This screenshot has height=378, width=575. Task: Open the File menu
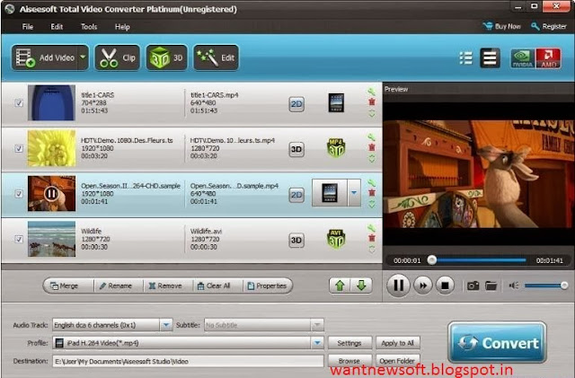point(28,27)
